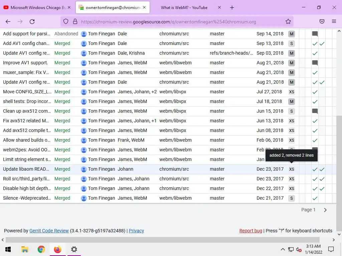The width and height of the screenshot is (342, 256).
Task: Open the Privacy link
Action: pos(136,231)
